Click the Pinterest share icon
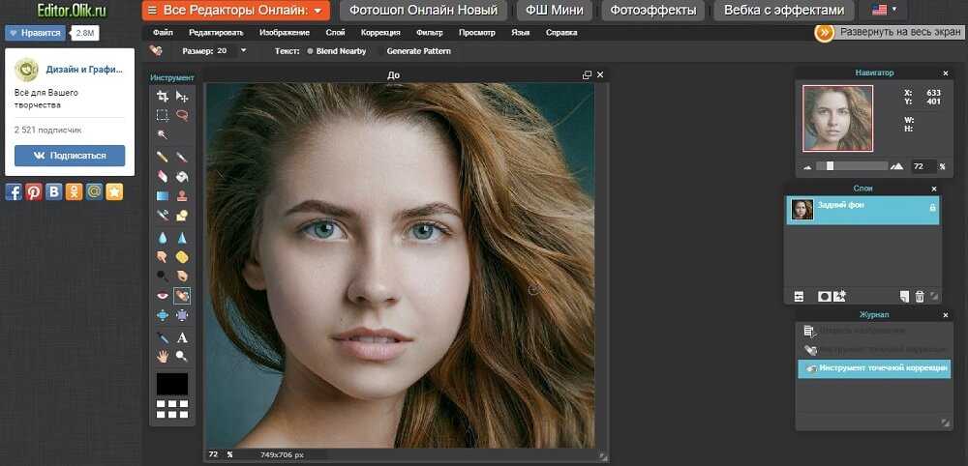 34,191
